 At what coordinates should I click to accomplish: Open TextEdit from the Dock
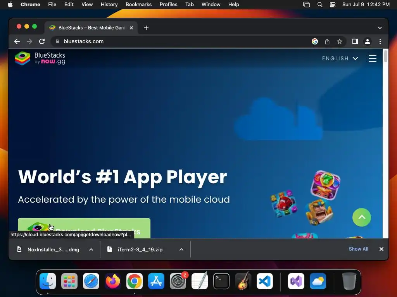(x=200, y=281)
